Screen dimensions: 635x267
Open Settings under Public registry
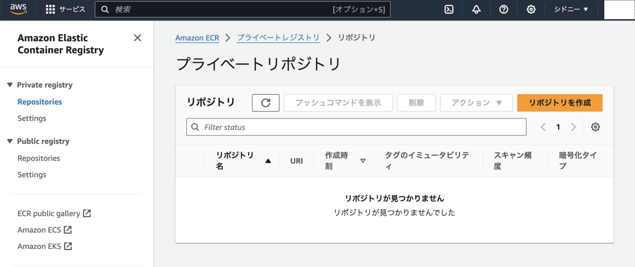32,174
